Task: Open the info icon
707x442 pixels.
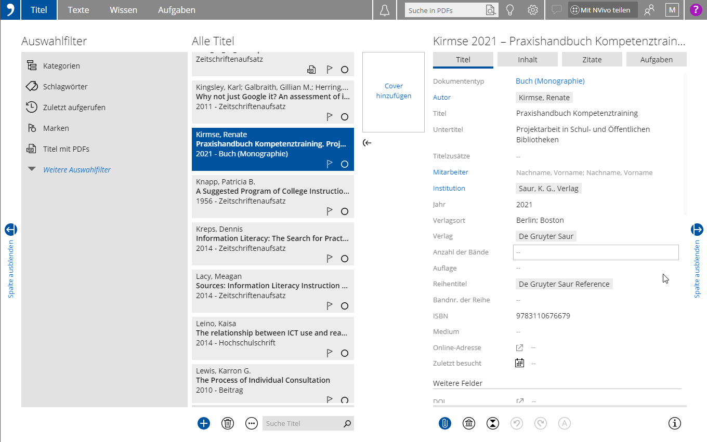Action: coord(674,423)
